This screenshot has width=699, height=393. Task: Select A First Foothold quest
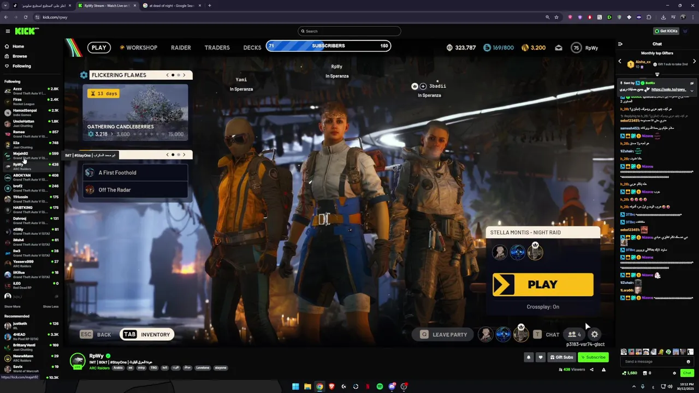[x=135, y=172]
